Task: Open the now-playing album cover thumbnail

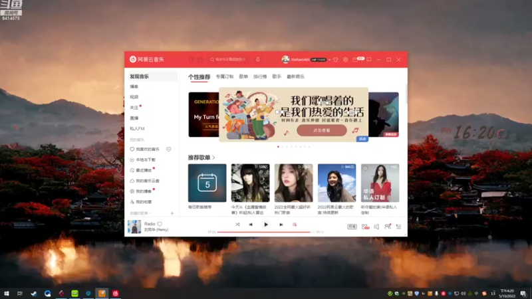Action: click(x=134, y=227)
